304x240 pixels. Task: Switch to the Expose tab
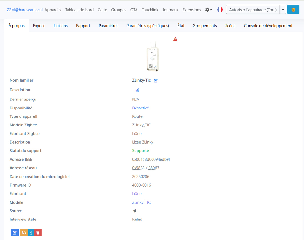click(39, 26)
